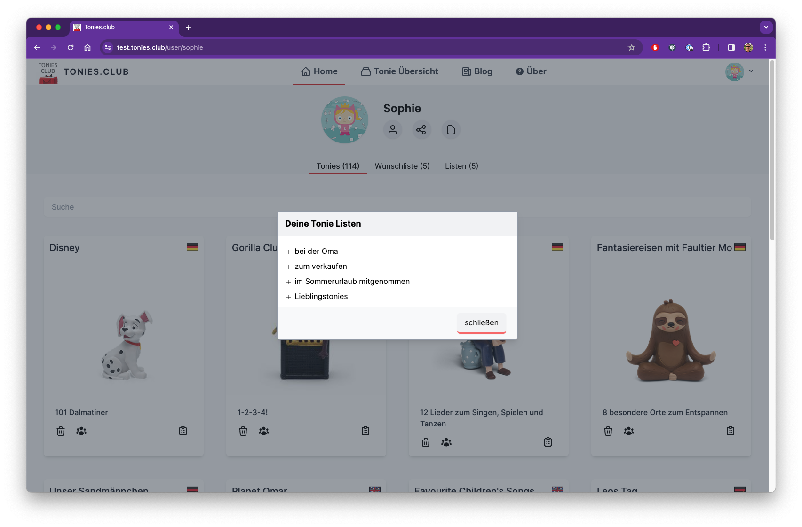The height and width of the screenshot is (527, 802).
Task: Switch to the Wunschliste (5) tab
Action: 402,166
